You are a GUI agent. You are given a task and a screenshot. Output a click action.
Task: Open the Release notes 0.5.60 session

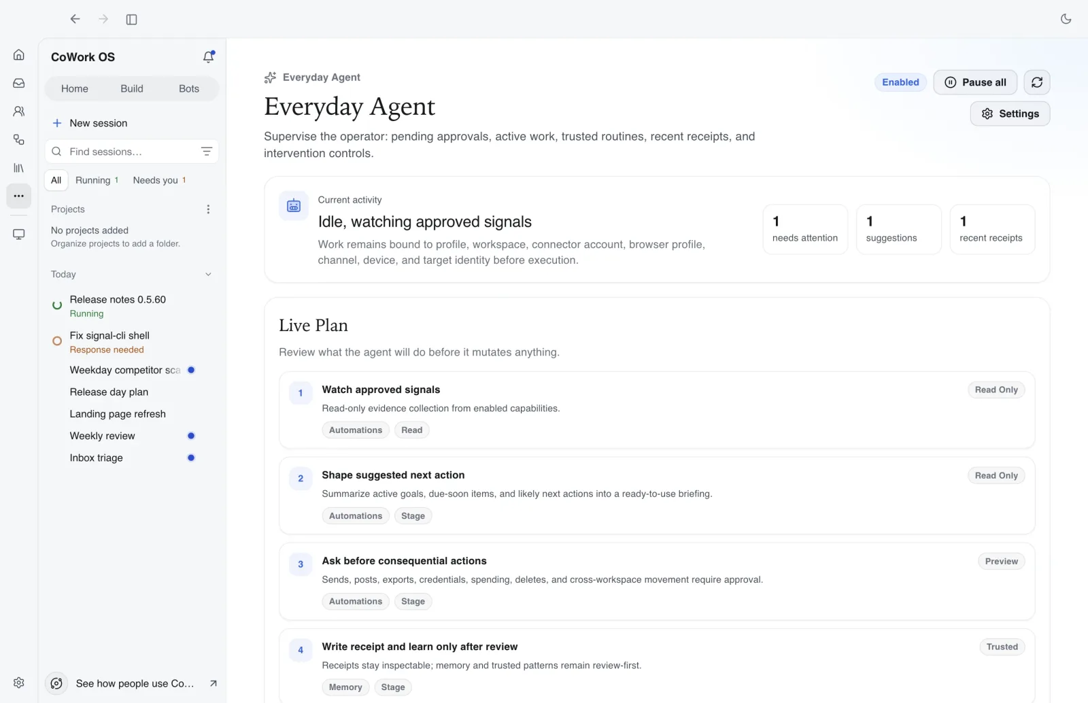pyautogui.click(x=132, y=306)
